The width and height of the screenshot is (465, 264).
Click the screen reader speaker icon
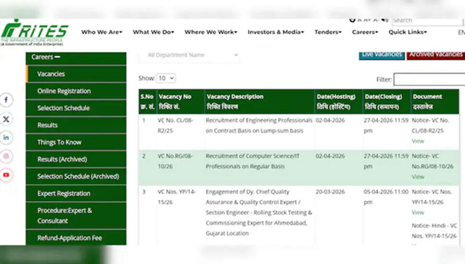pyautogui.click(x=384, y=20)
